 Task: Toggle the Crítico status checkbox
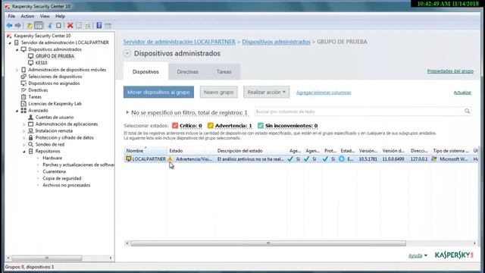coord(175,125)
